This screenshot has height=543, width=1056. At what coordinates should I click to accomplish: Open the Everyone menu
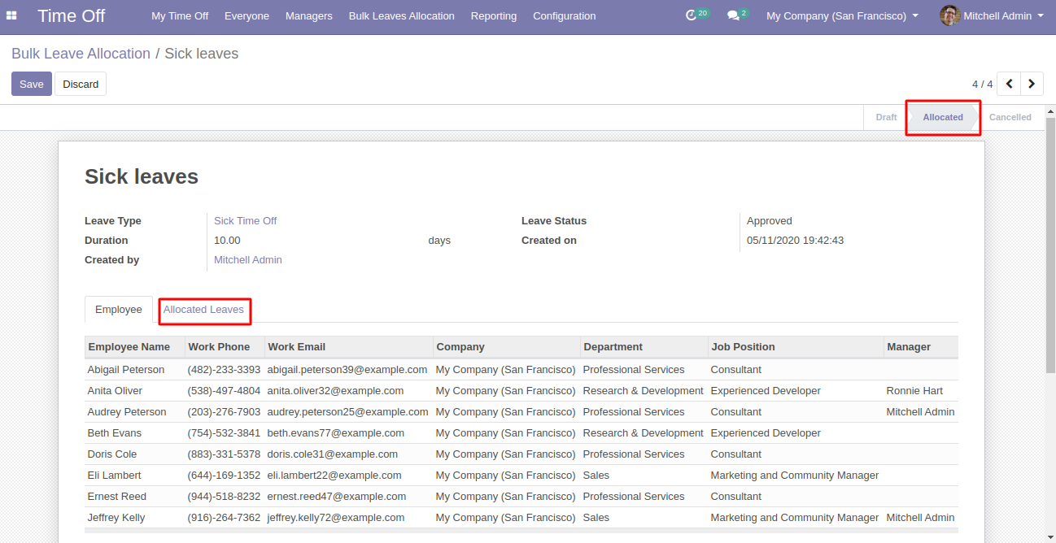point(247,16)
